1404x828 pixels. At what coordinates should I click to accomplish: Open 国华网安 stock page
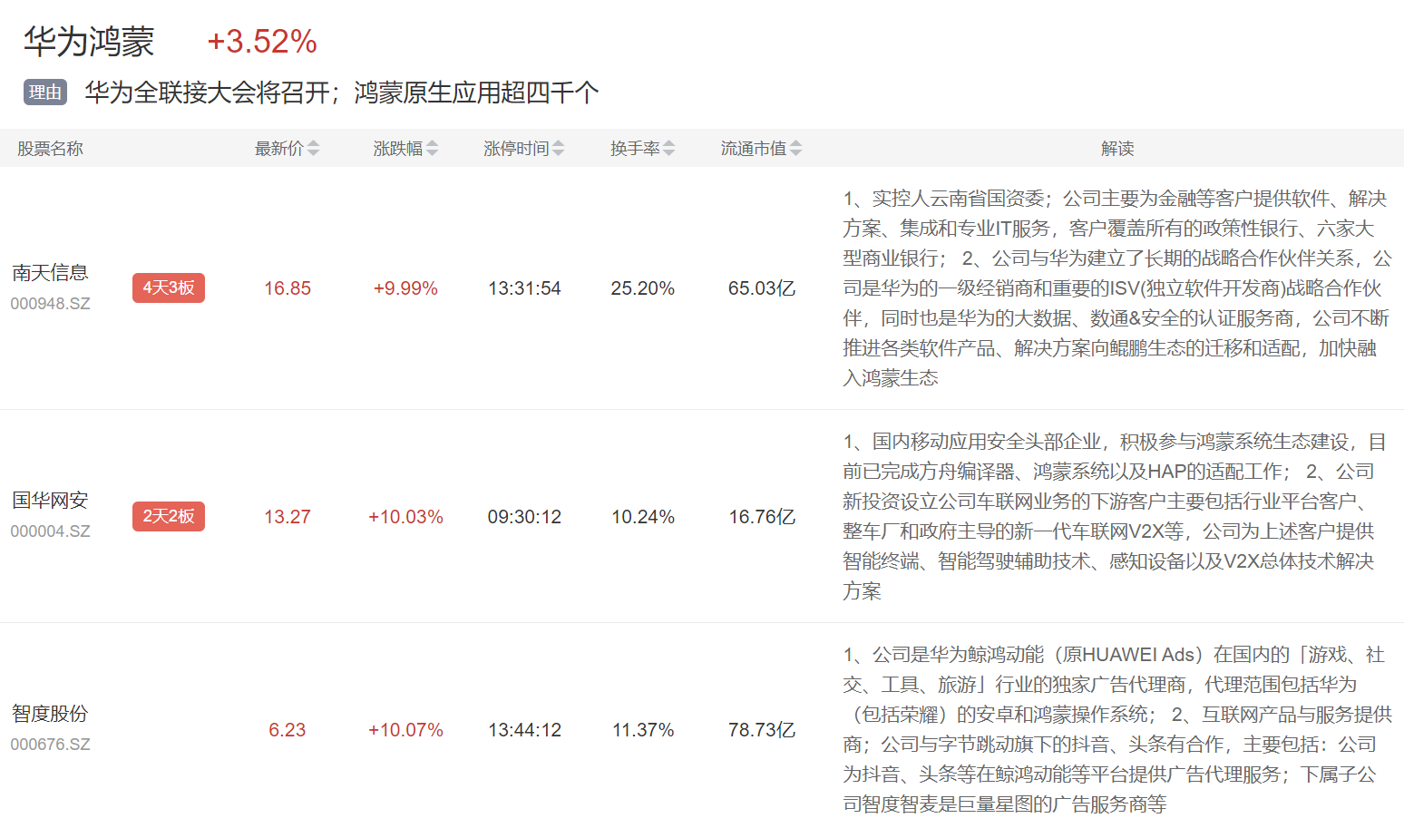coord(50,501)
